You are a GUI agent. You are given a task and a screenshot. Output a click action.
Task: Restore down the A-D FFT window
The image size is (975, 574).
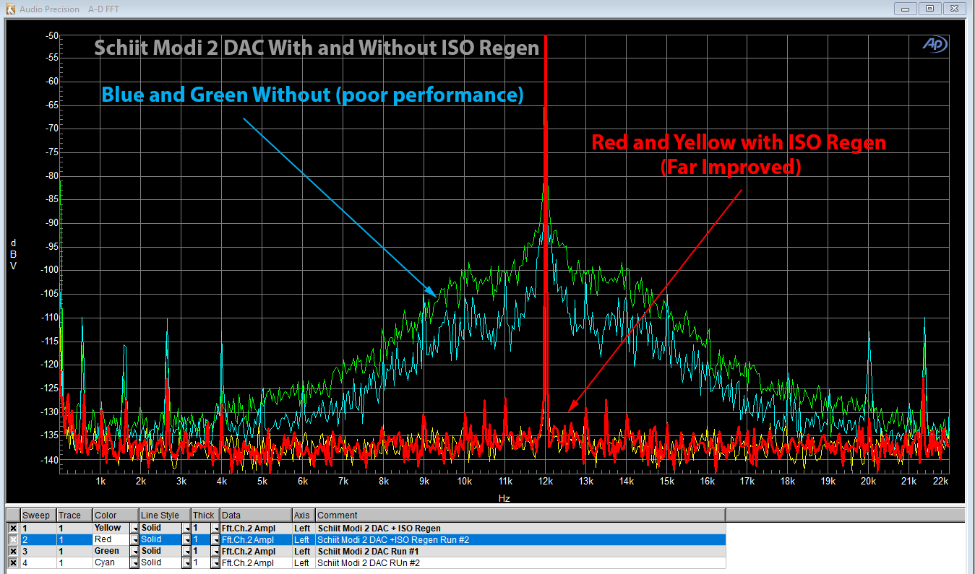coord(930,9)
